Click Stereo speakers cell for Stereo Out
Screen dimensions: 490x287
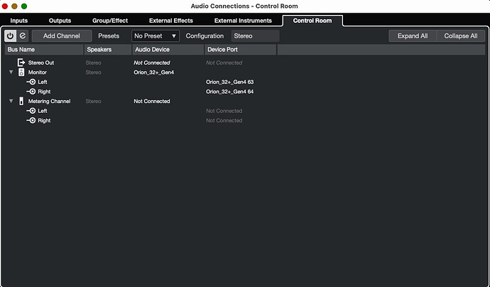click(94, 63)
